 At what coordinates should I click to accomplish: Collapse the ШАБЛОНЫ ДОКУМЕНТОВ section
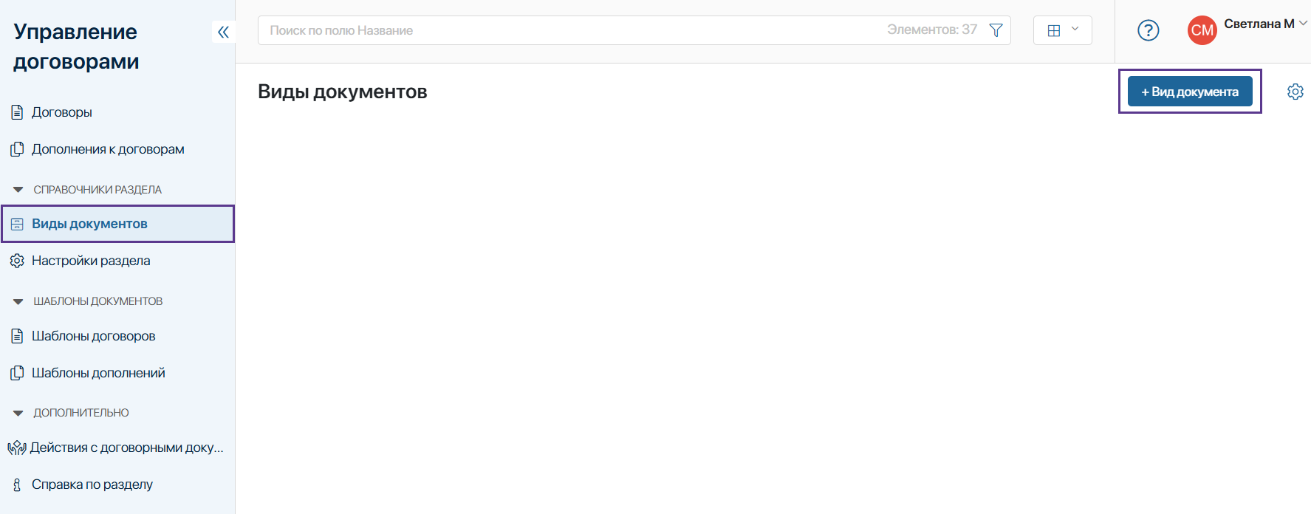click(18, 301)
